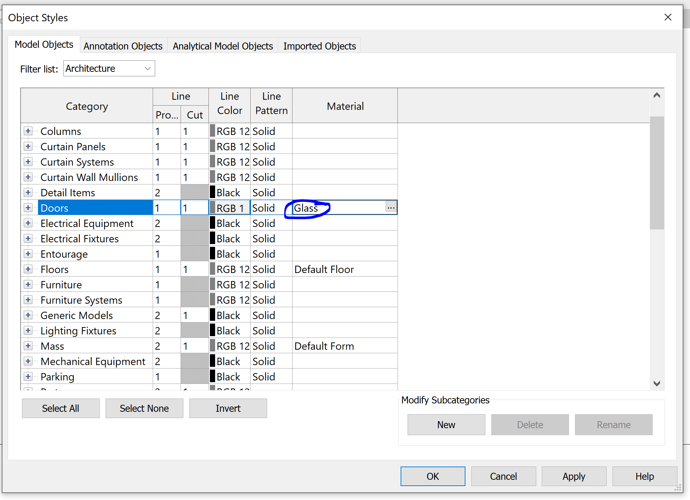690x500 pixels.
Task: Open the Filter list Architecture dropdown
Action: tap(109, 68)
